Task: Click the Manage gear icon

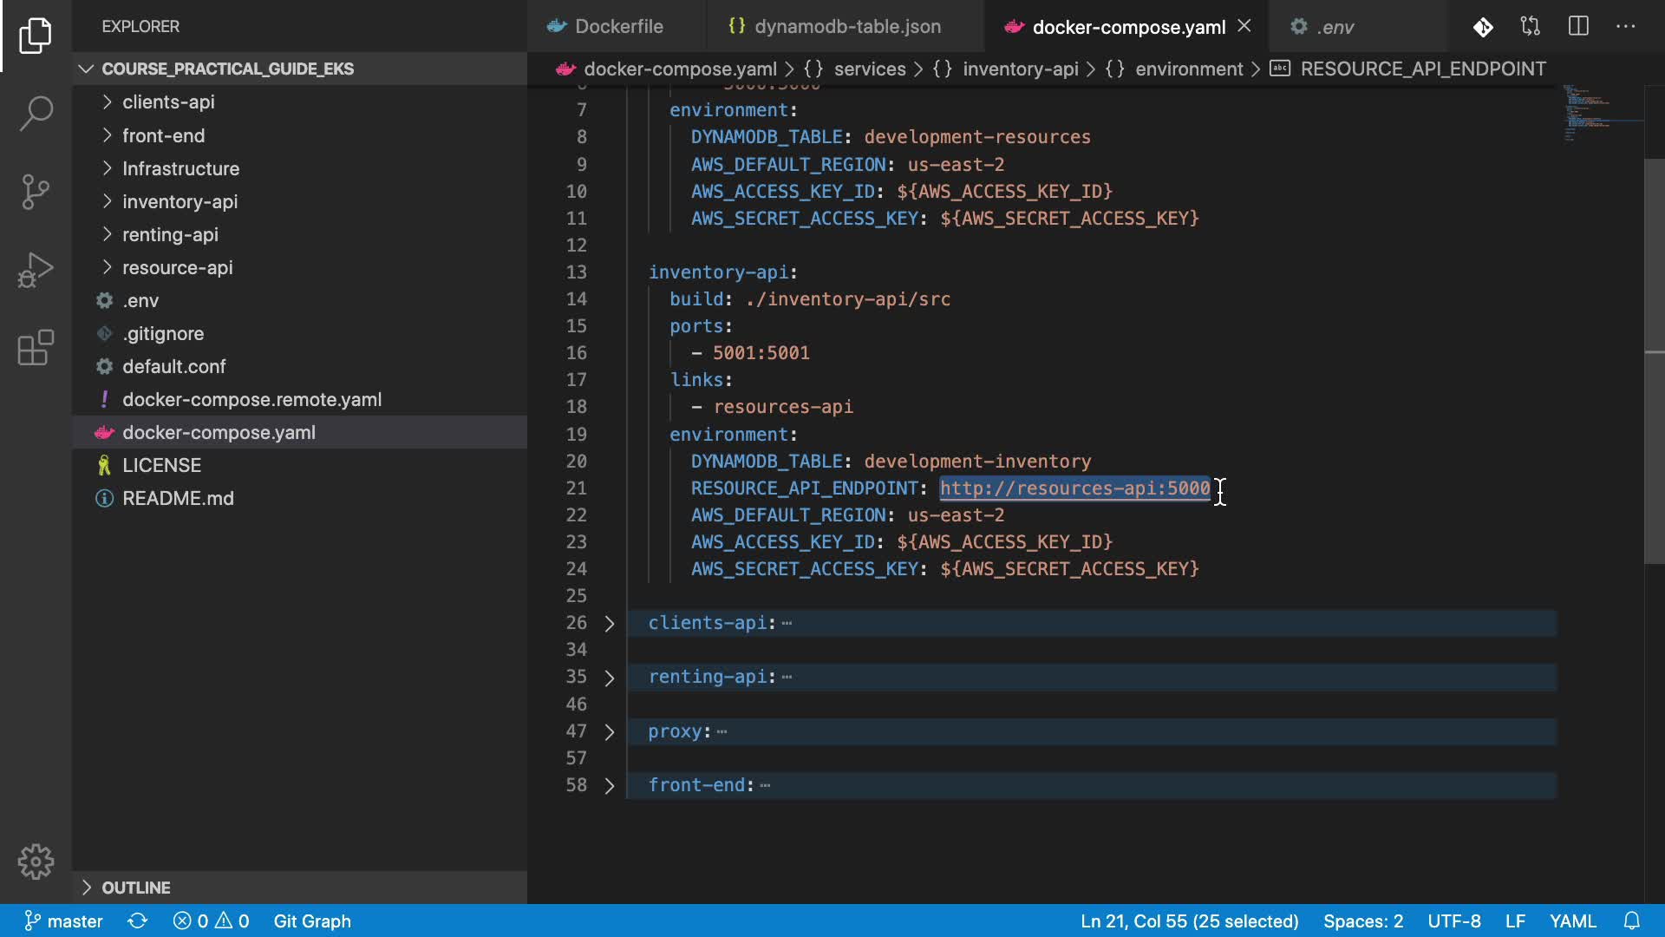Action: pos(36,862)
